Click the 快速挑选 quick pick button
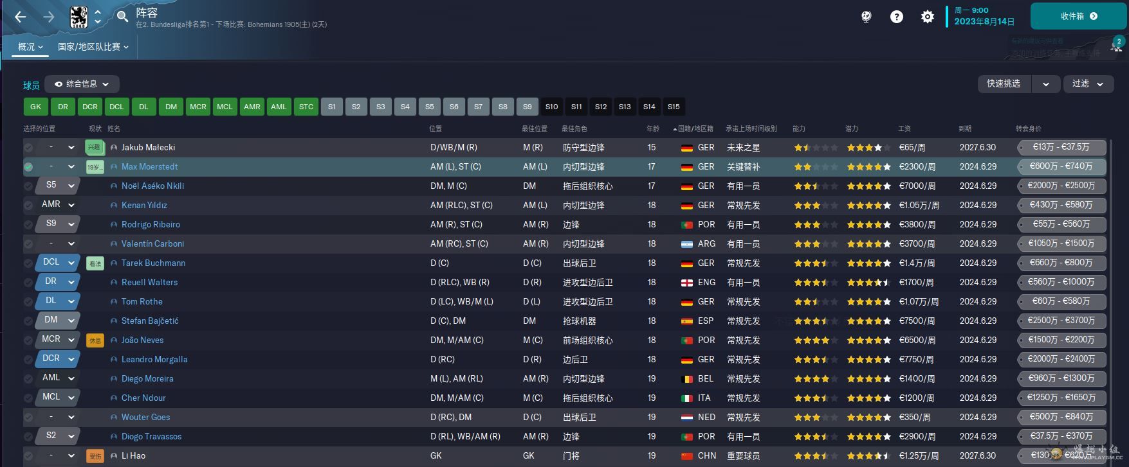The width and height of the screenshot is (1129, 467). 1003,84
